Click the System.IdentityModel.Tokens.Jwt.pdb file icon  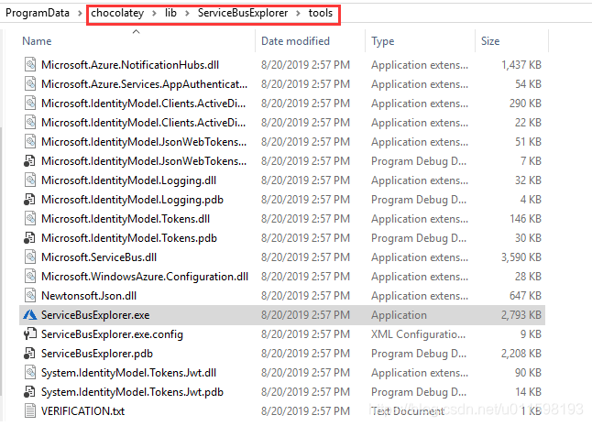point(30,392)
